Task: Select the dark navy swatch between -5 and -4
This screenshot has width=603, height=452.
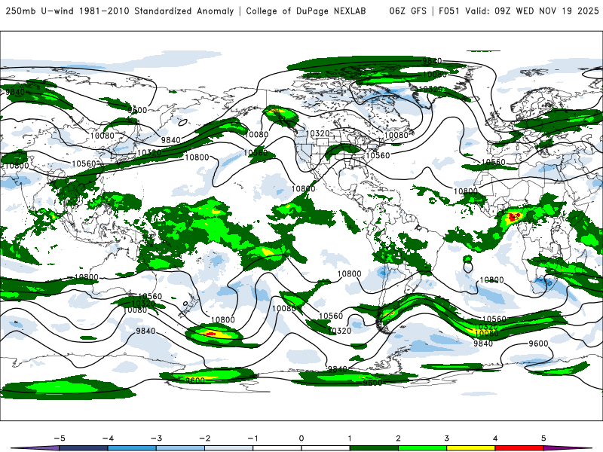Action: pos(84,448)
